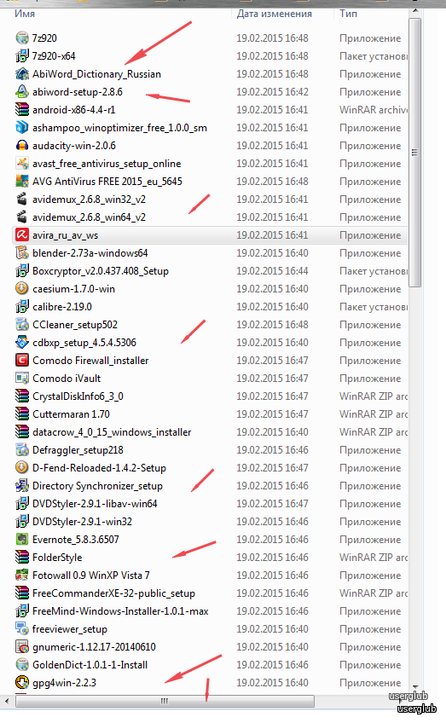Click the horizontal scrollbar thumb
Screen dimensions: 446x723
(x=165, y=702)
